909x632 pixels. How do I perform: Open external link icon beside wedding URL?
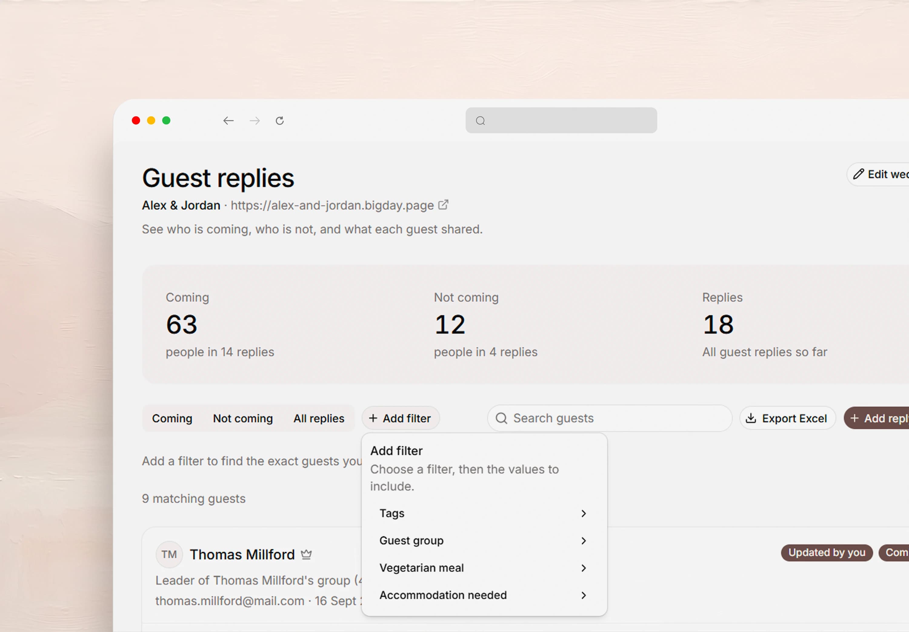pos(443,205)
